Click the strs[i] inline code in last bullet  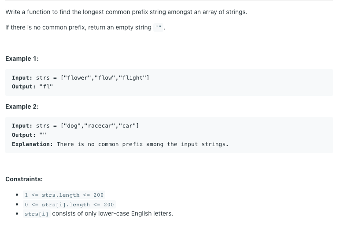pyautogui.click(x=37, y=214)
